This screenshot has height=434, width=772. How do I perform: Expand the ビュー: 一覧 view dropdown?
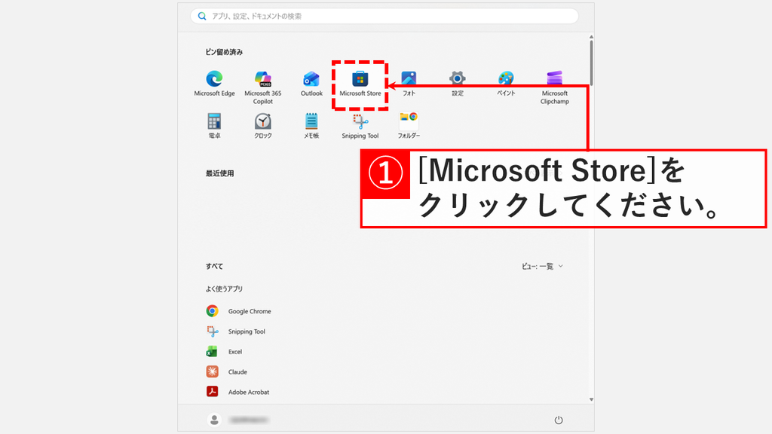[542, 266]
